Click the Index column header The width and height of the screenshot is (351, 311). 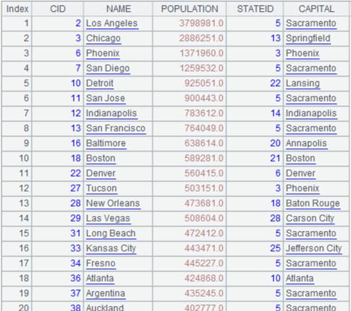tap(17, 9)
